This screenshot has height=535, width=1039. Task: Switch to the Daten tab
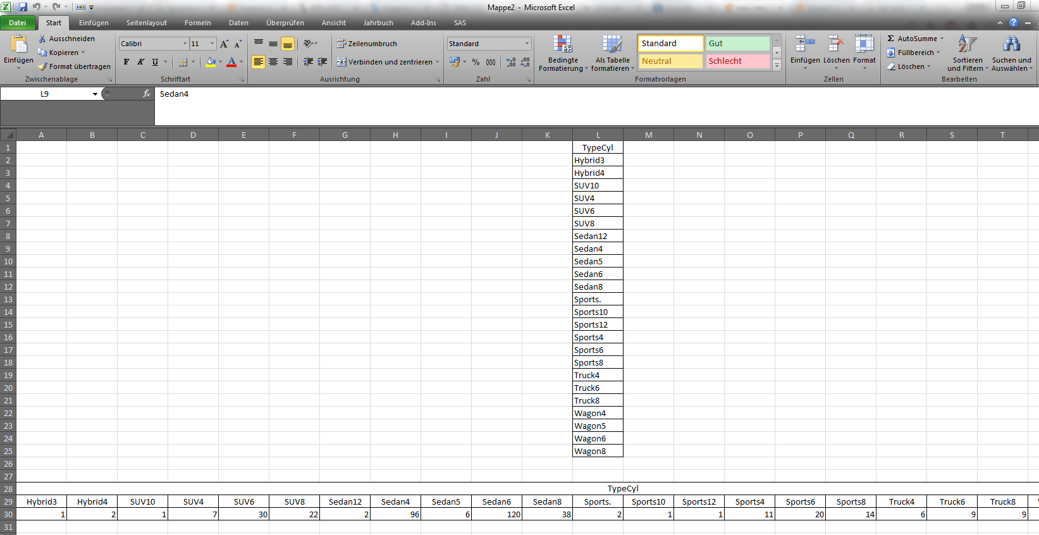pos(238,23)
